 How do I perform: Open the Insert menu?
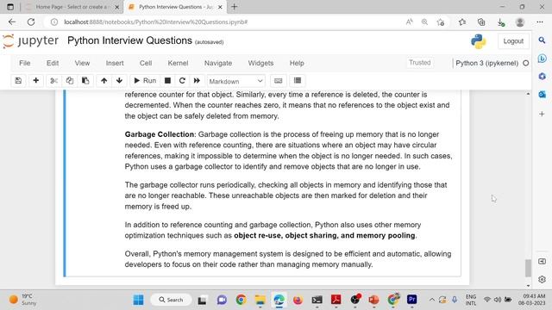(x=115, y=63)
